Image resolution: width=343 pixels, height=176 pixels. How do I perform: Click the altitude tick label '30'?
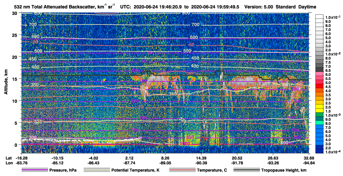15,13
